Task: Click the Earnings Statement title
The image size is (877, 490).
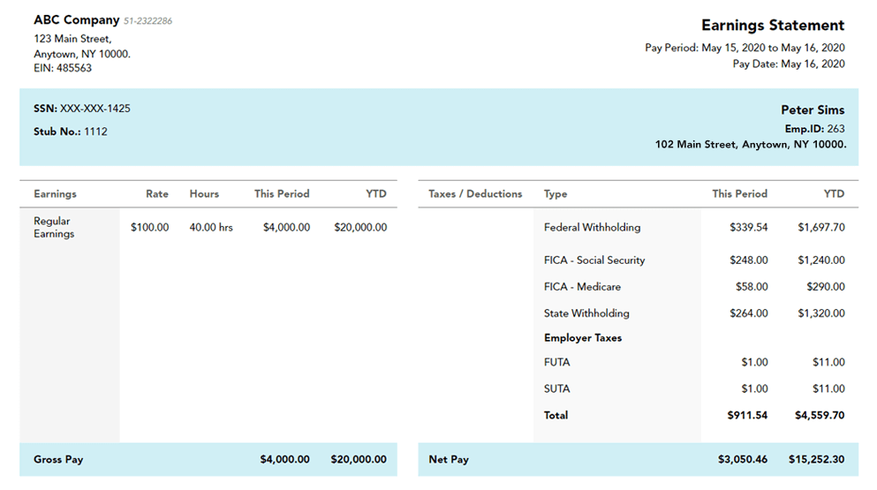Action: 772,26
